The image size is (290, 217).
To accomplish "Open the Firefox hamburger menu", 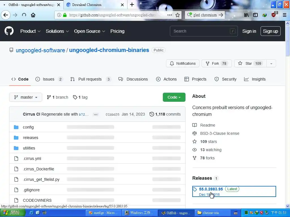I will pyautogui.click(x=285, y=15).
